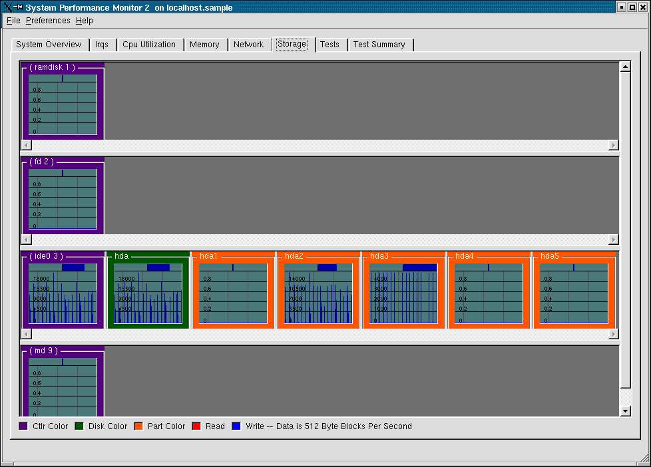Open the Memory tab
651x467 pixels.
204,45
